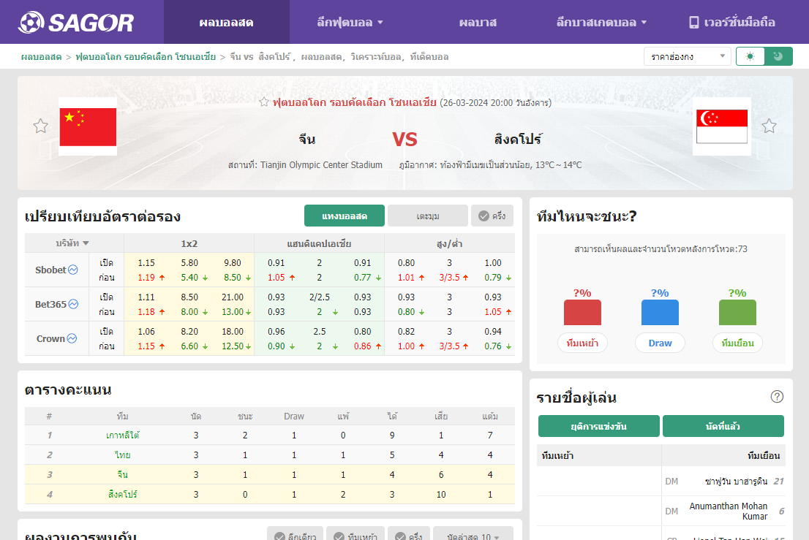This screenshot has height=540, width=809.
Task: Expand ลีกบาสเกตบอล menu dropdown
Action: 601,22
